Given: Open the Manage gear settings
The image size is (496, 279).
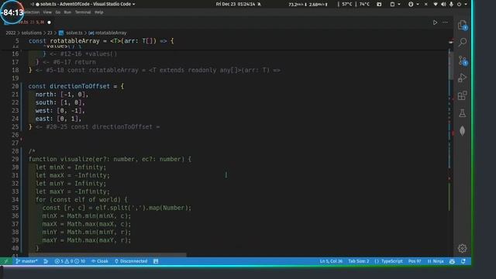Looking at the screenshot, I should tap(462, 248).
